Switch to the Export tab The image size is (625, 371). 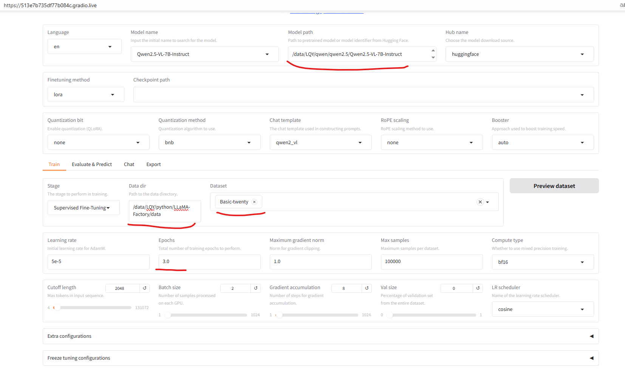(153, 164)
